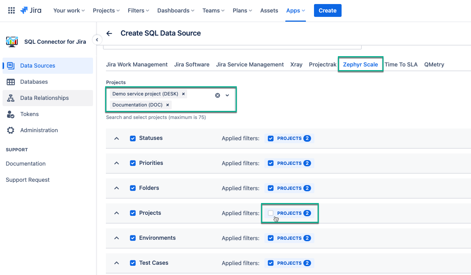Remove Documentation (DOC) from selected projects
This screenshot has width=471, height=275.
pos(167,105)
